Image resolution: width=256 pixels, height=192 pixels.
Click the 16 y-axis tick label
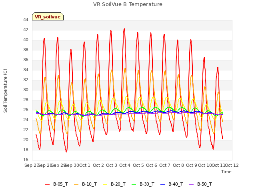point(26,160)
